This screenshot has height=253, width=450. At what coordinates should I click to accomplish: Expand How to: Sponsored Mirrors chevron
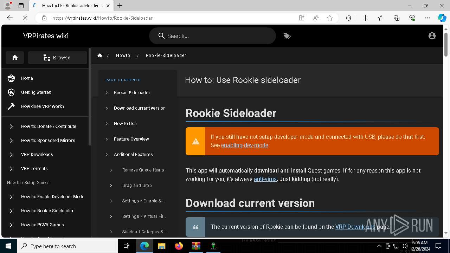pos(11,141)
